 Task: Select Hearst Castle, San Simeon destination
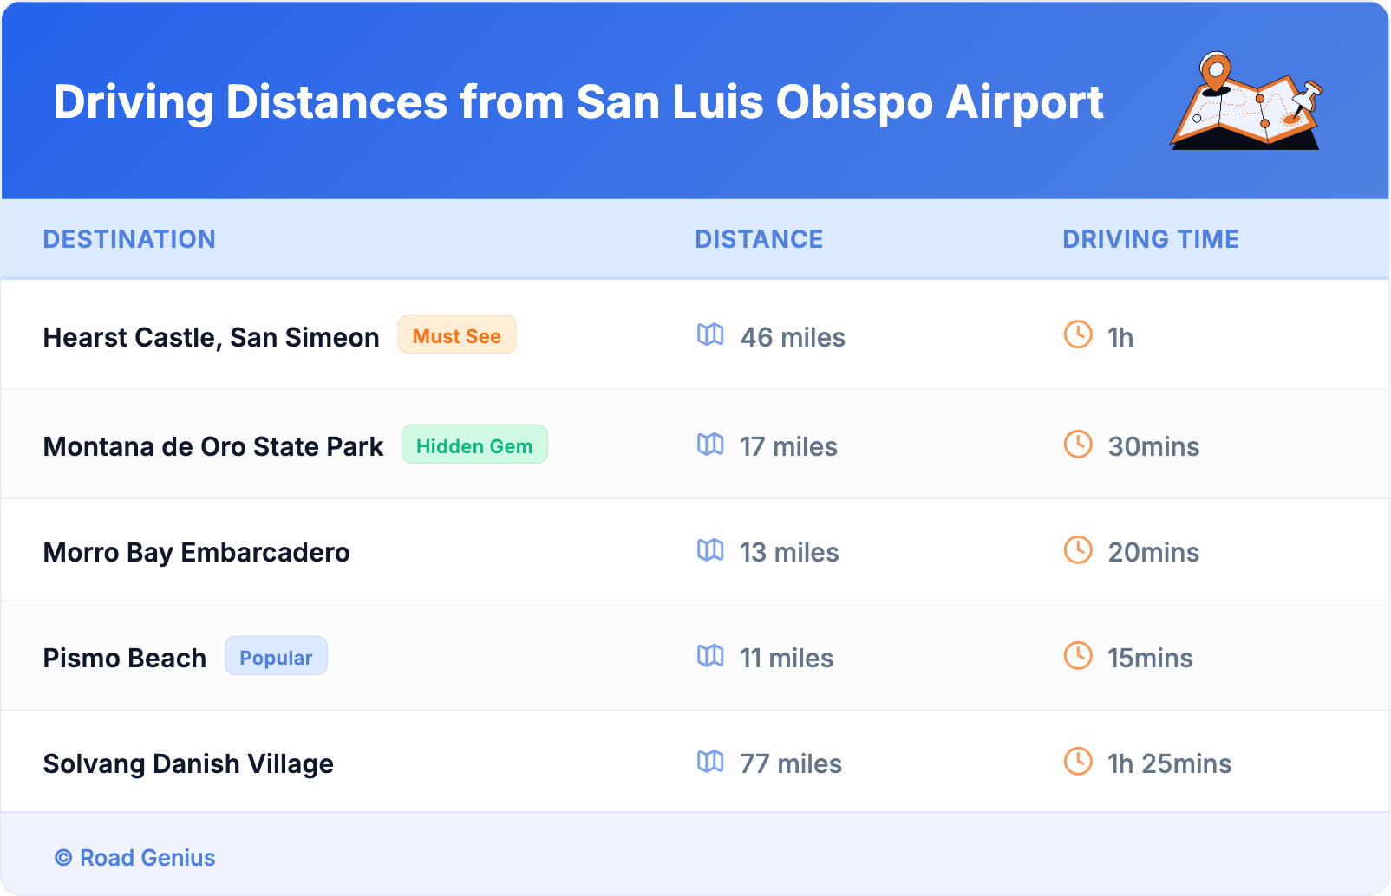click(x=211, y=337)
